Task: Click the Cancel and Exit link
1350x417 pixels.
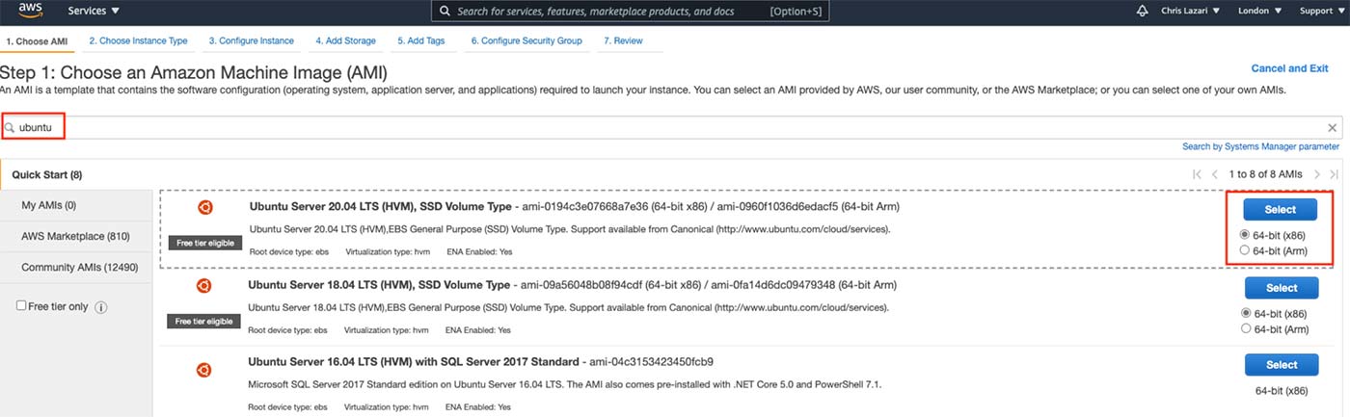Action: (1289, 68)
